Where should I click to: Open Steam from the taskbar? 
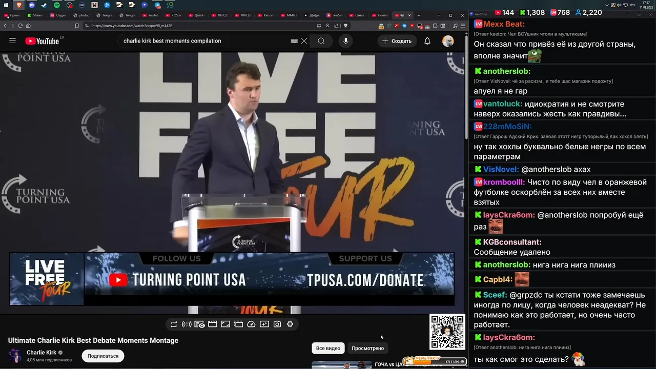pos(44,5)
